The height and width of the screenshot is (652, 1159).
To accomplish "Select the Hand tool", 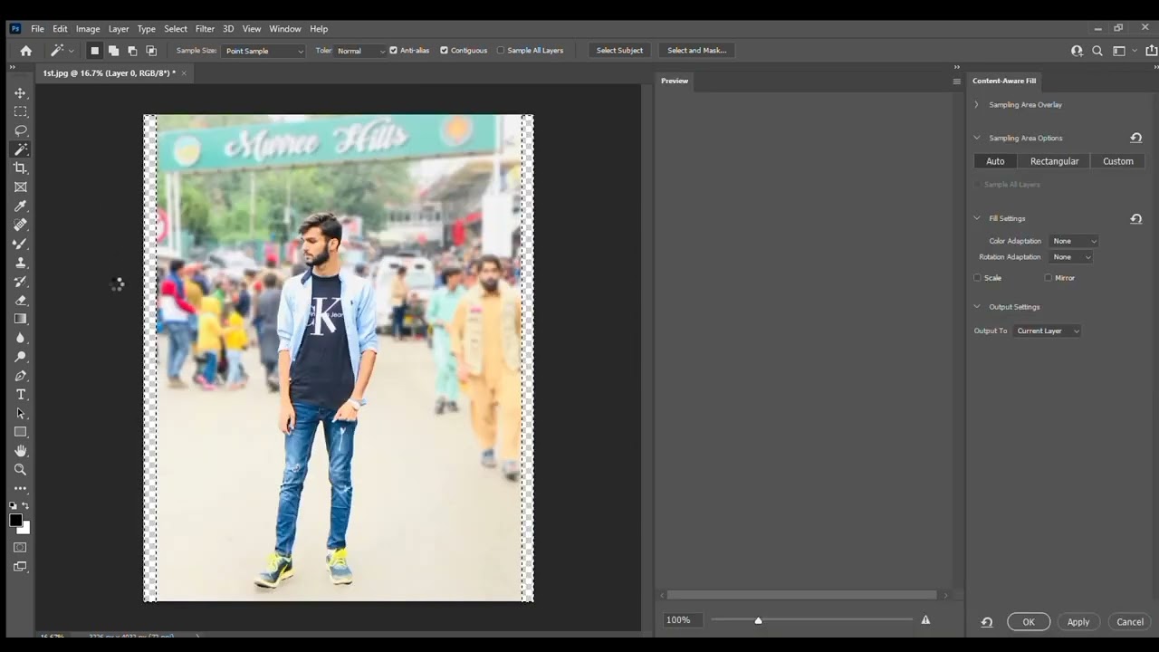I will click(x=20, y=451).
